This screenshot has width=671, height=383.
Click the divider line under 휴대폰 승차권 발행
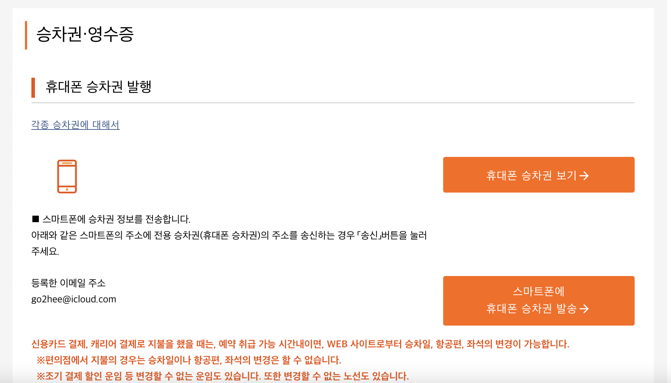coord(333,103)
